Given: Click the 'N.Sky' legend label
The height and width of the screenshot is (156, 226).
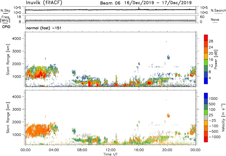Looking at the screenshot, I should (5, 10).
